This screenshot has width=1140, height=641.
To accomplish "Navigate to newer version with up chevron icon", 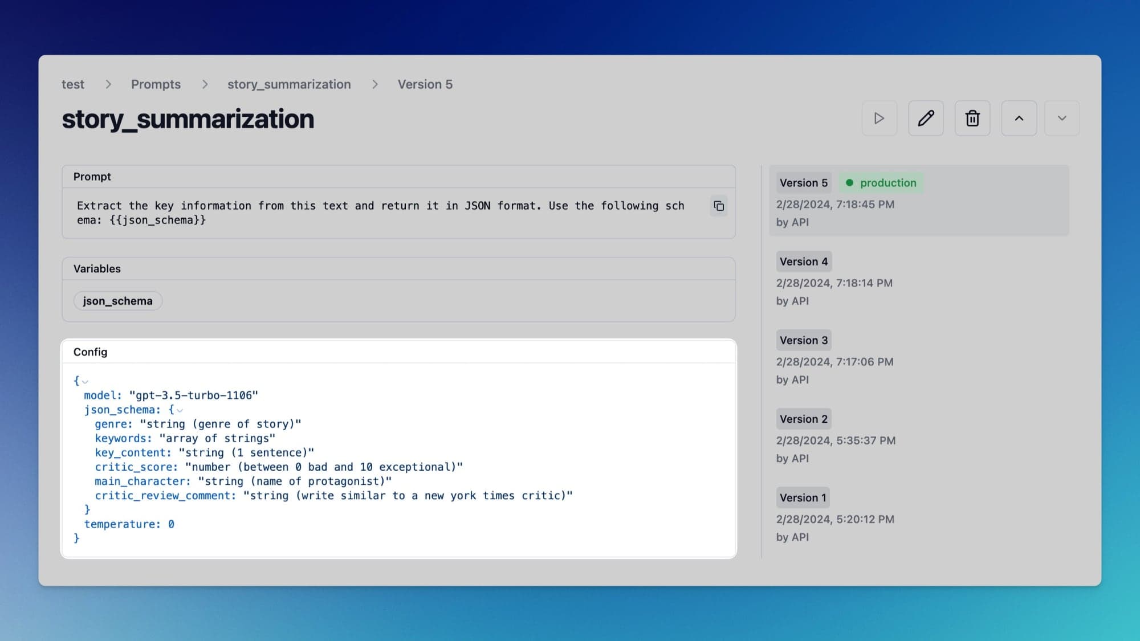I will (1019, 119).
